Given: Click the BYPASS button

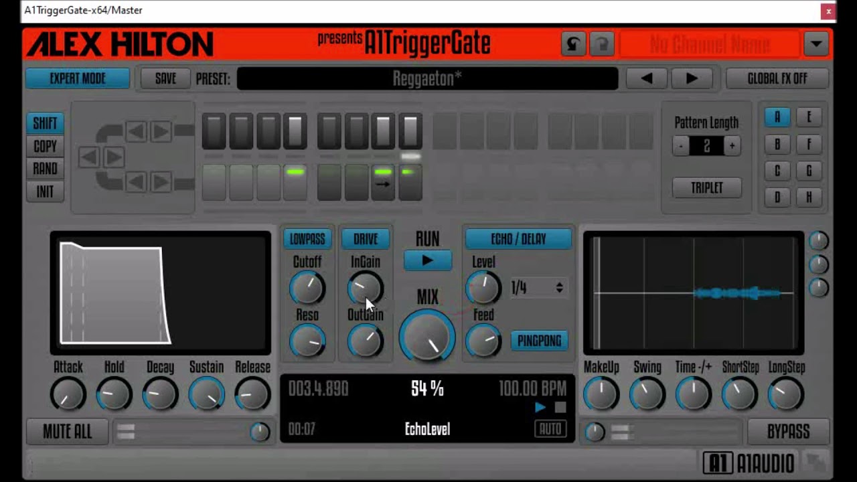Looking at the screenshot, I should pyautogui.click(x=788, y=432).
